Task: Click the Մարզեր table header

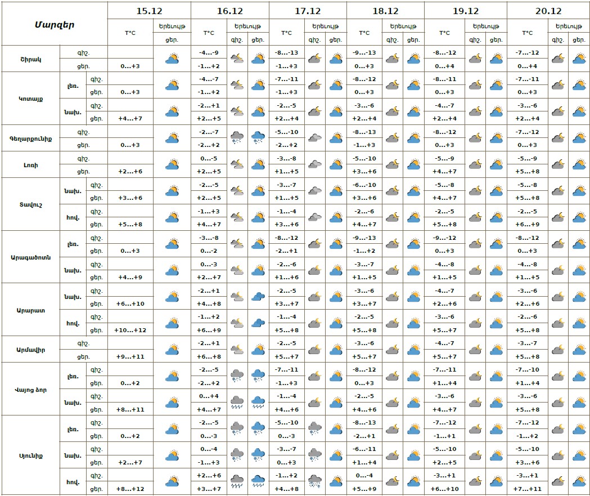Action: 54,24
